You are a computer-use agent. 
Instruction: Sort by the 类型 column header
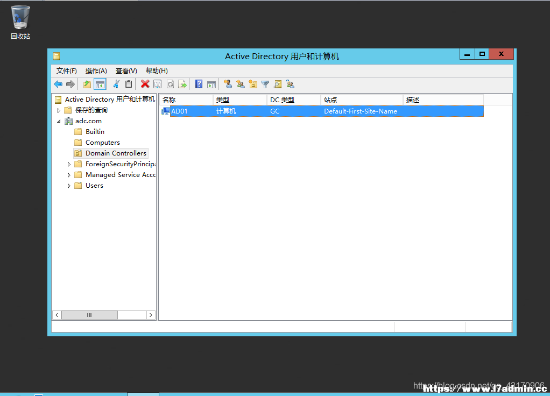click(240, 100)
